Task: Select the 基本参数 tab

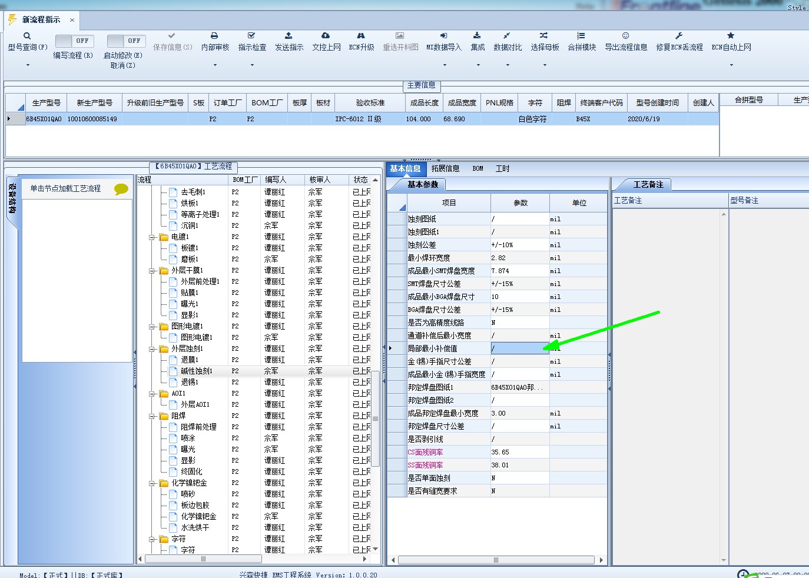Action: pos(423,184)
